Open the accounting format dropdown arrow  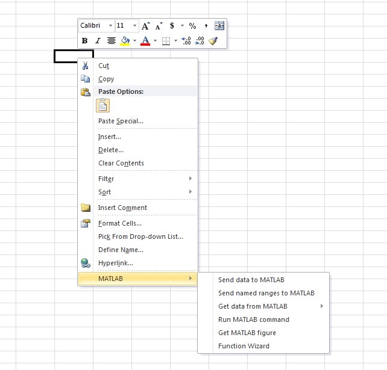point(182,26)
